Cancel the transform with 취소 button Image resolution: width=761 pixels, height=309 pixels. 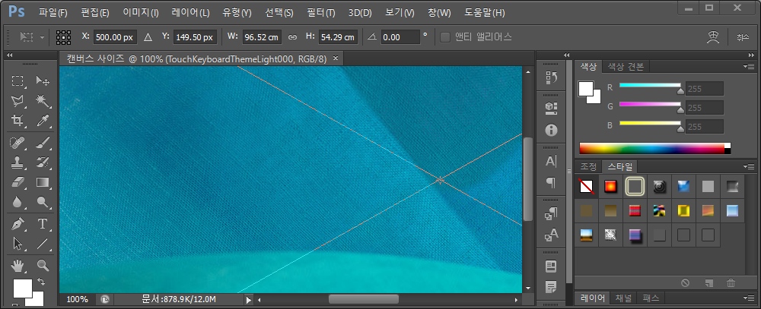point(743,36)
